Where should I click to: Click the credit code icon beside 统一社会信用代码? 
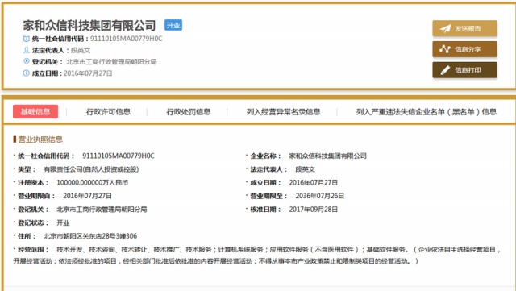pos(27,39)
